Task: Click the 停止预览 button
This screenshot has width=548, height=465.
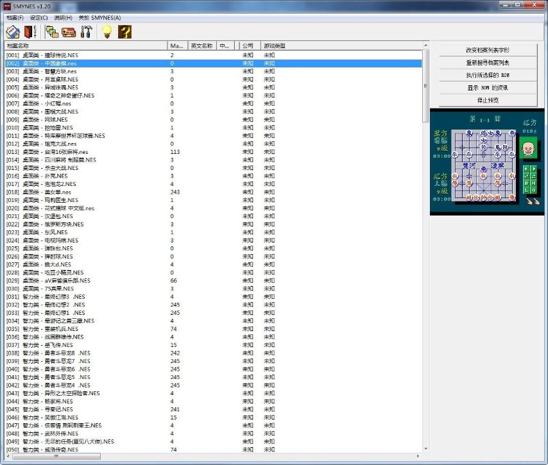Action: pyautogui.click(x=488, y=100)
